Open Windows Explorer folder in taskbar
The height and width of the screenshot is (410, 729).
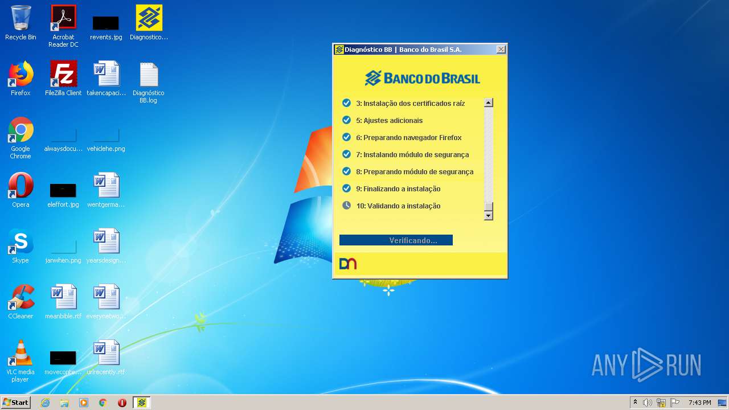tap(64, 403)
